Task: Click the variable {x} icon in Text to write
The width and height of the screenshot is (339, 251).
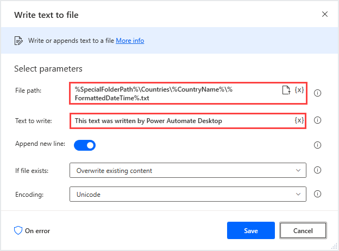Action: 299,120
